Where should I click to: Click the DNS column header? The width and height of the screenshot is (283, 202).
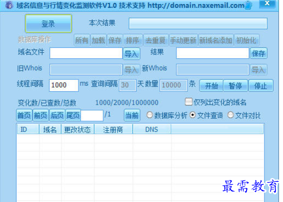click(x=152, y=129)
